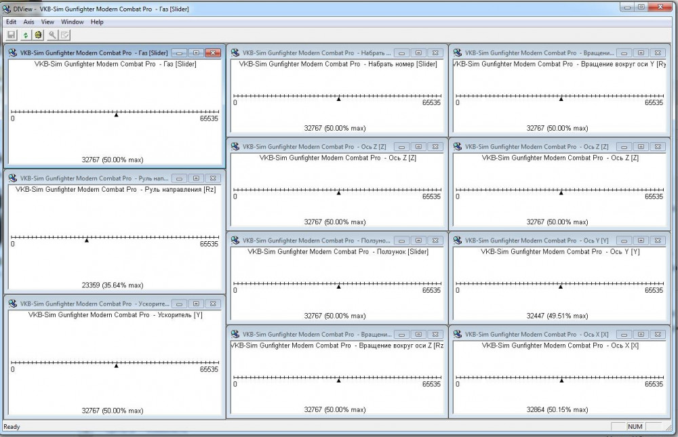The height and width of the screenshot is (437, 678).
Task: Open the Help menu
Action: [97, 22]
